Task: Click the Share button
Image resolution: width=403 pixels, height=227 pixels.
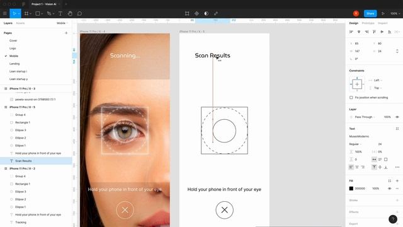Action: (370, 13)
